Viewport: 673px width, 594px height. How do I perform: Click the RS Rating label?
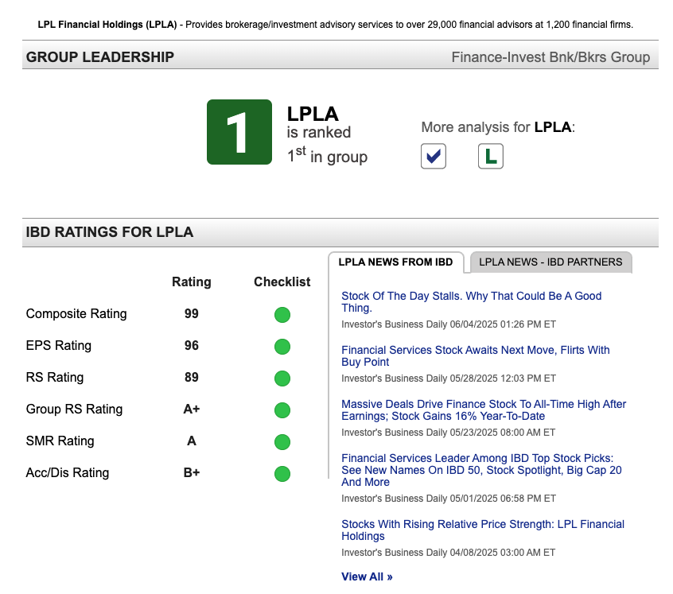pos(55,377)
